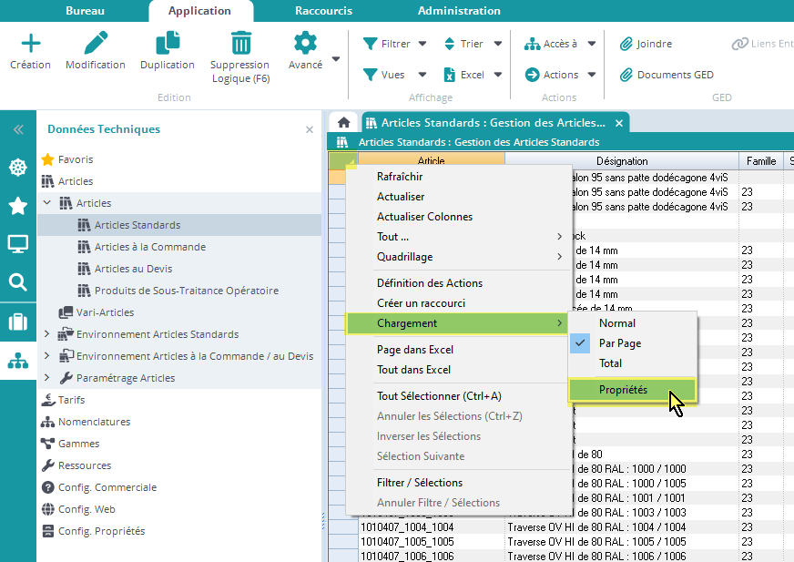Open the search icon in left sidebar
794x562 pixels.
(17, 282)
